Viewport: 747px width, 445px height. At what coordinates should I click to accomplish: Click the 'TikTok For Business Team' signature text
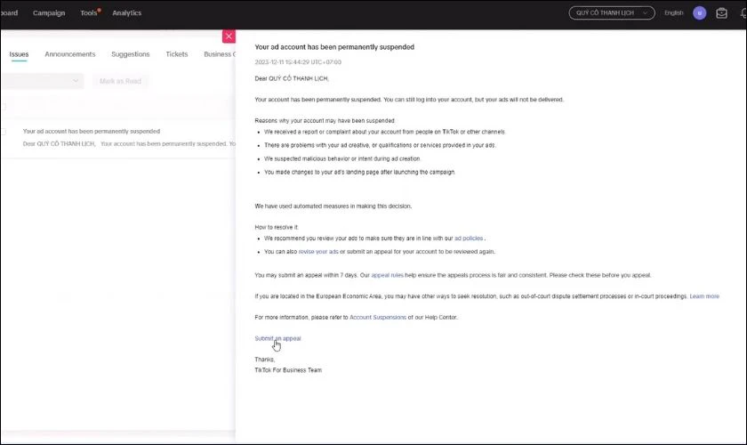click(x=288, y=370)
